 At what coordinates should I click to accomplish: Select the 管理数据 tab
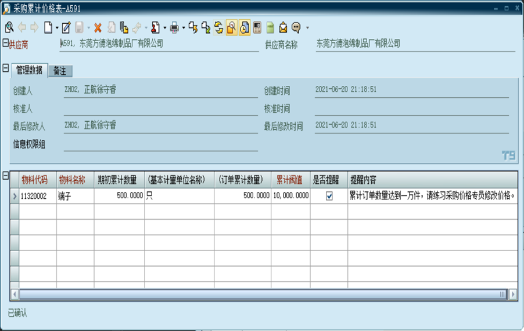[x=29, y=71]
